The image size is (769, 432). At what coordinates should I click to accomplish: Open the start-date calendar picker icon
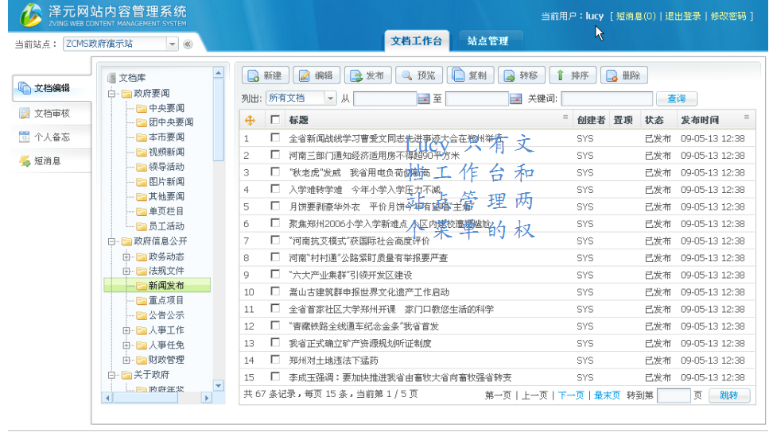click(x=424, y=99)
